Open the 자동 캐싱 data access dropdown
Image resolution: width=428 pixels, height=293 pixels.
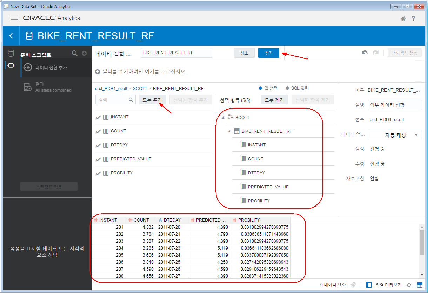[394, 135]
